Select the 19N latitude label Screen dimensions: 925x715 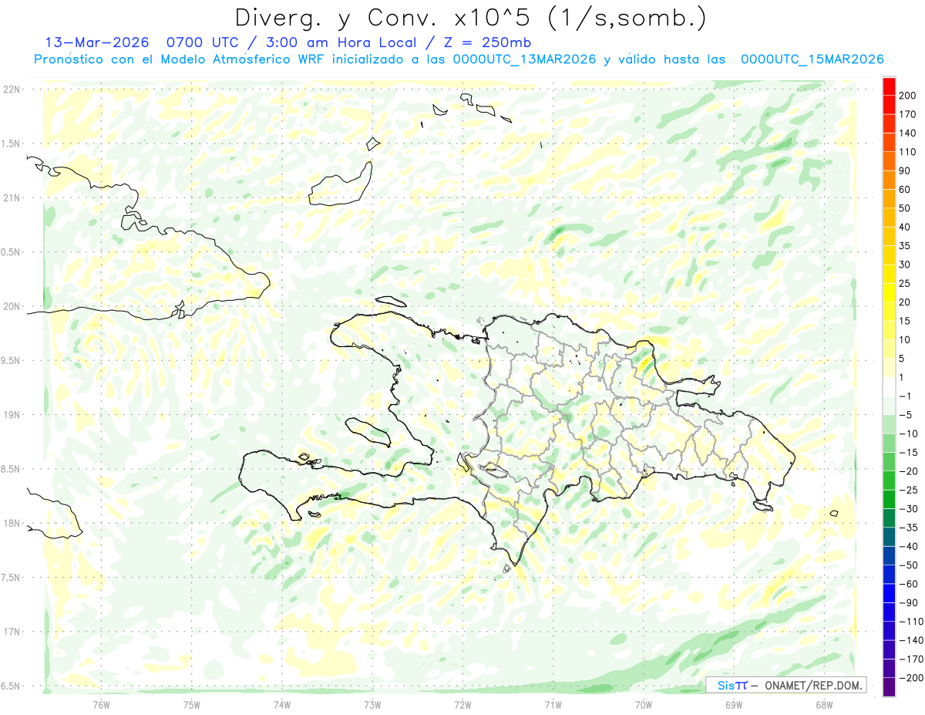[x=11, y=414]
